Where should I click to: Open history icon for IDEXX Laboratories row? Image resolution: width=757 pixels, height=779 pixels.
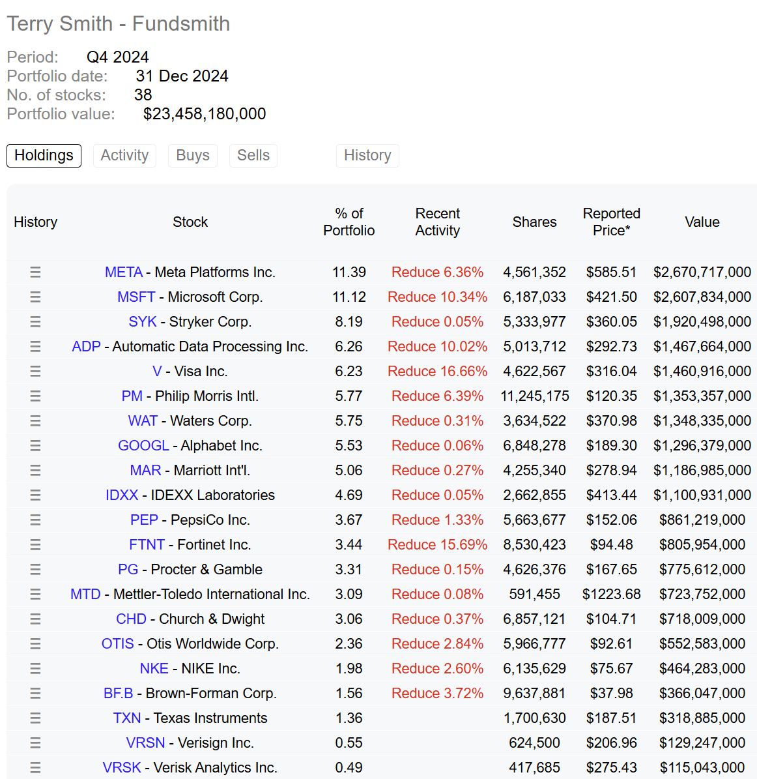35,495
